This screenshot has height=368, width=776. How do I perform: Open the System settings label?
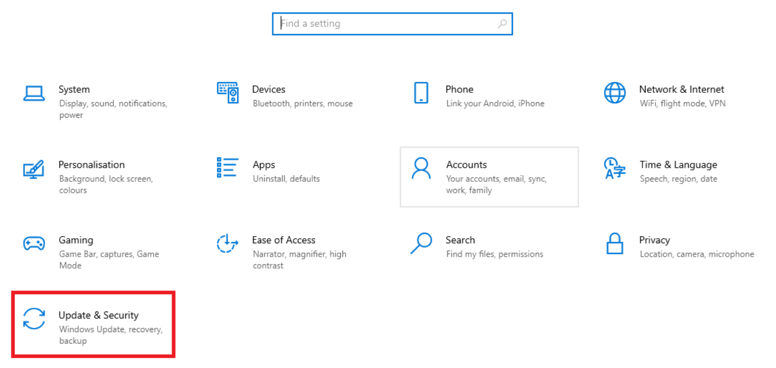[x=74, y=89]
